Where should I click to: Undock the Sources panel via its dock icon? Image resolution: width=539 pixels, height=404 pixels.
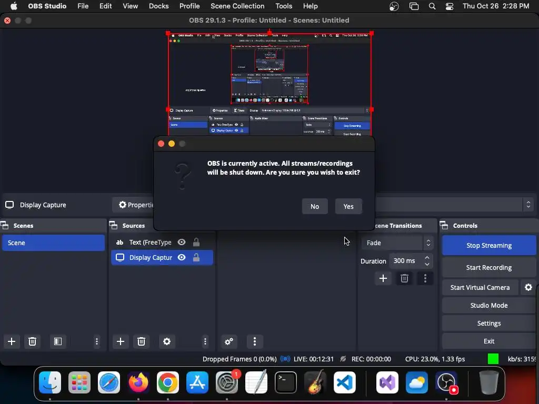pyautogui.click(x=114, y=226)
